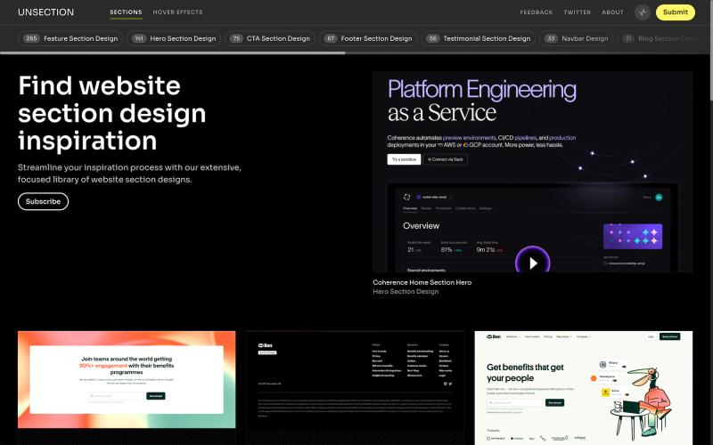The height and width of the screenshot is (445, 713).
Task: Click the Subscribe button
Action: [x=43, y=202]
